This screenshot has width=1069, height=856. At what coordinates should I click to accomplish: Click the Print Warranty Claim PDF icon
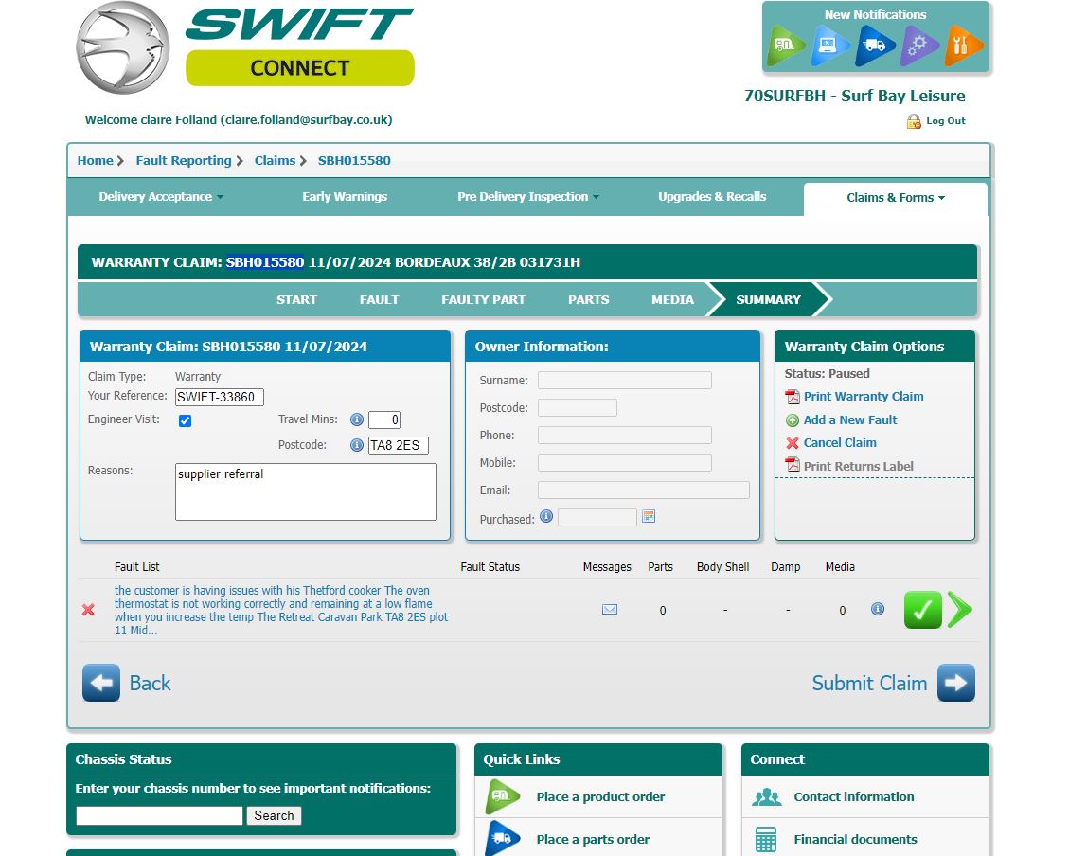793,397
